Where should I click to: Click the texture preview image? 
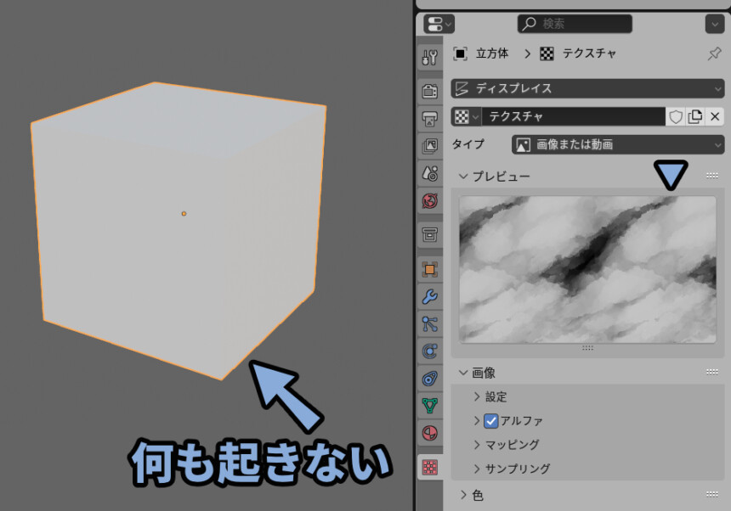pos(587,269)
